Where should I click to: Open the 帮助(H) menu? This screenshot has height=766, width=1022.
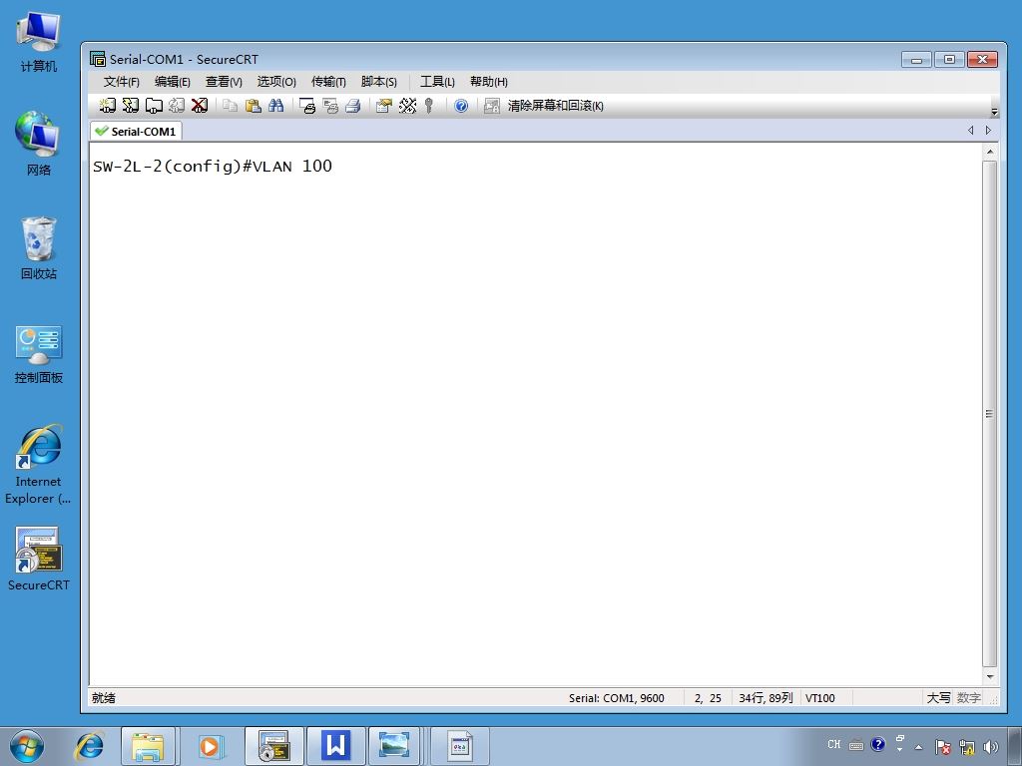click(489, 82)
